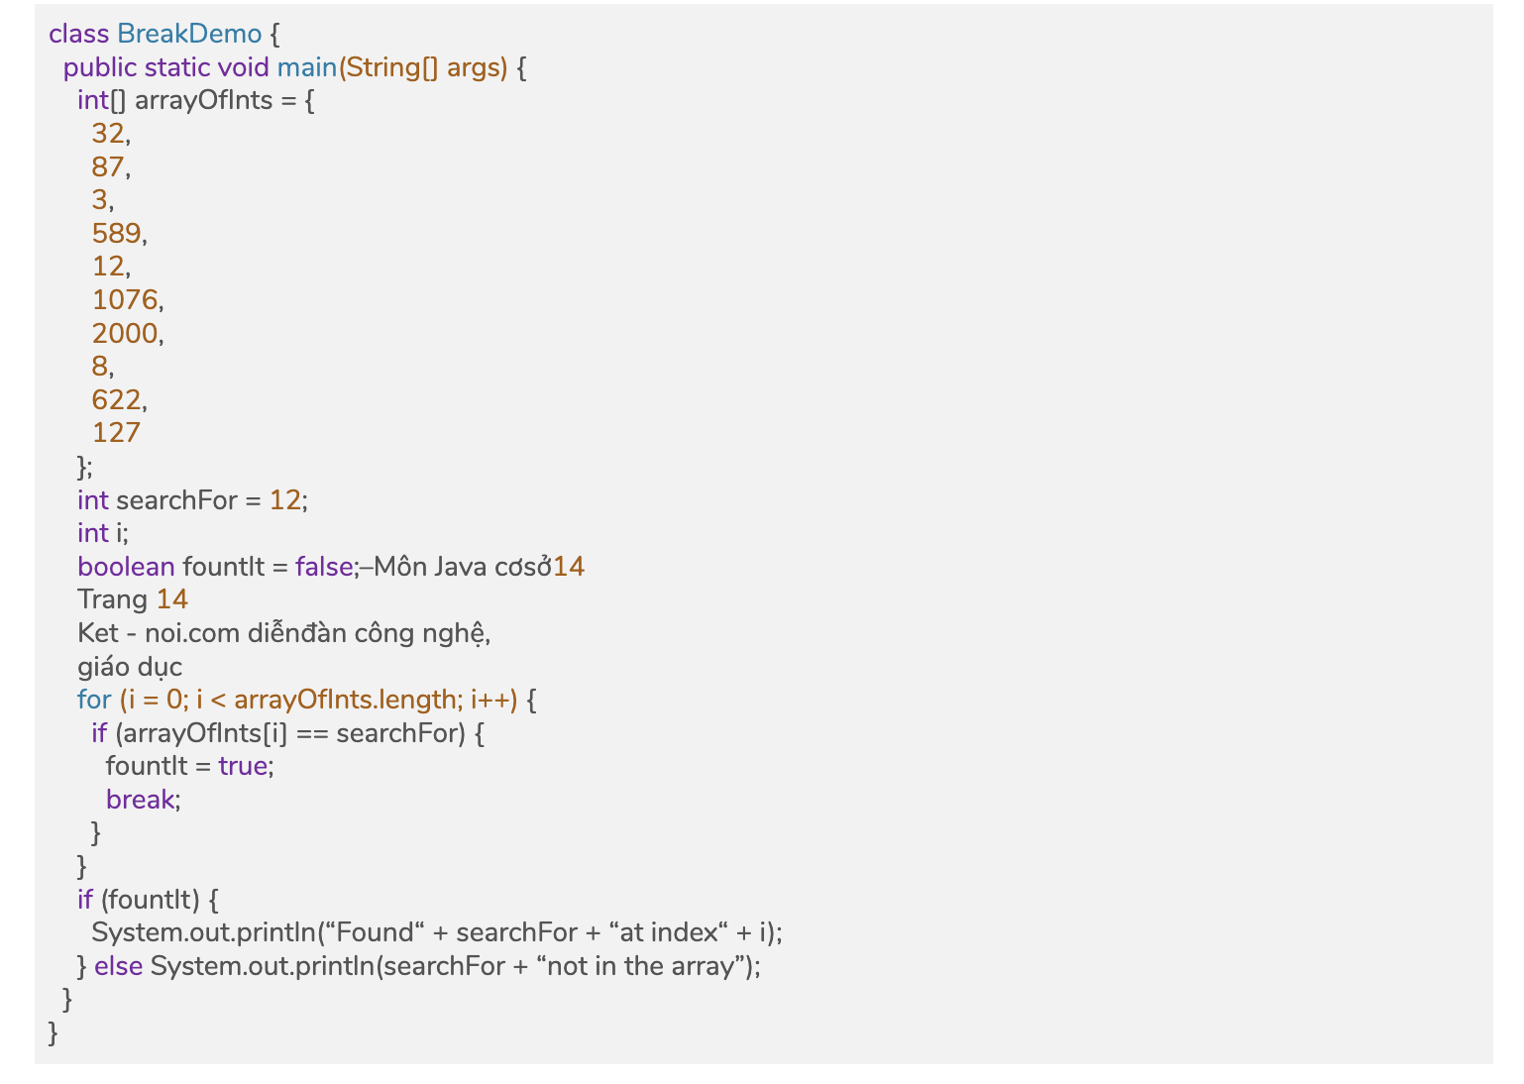
Task: Click the break statement
Action: [x=141, y=800]
